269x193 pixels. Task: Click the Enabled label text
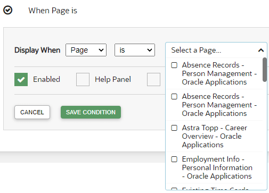[46, 79]
